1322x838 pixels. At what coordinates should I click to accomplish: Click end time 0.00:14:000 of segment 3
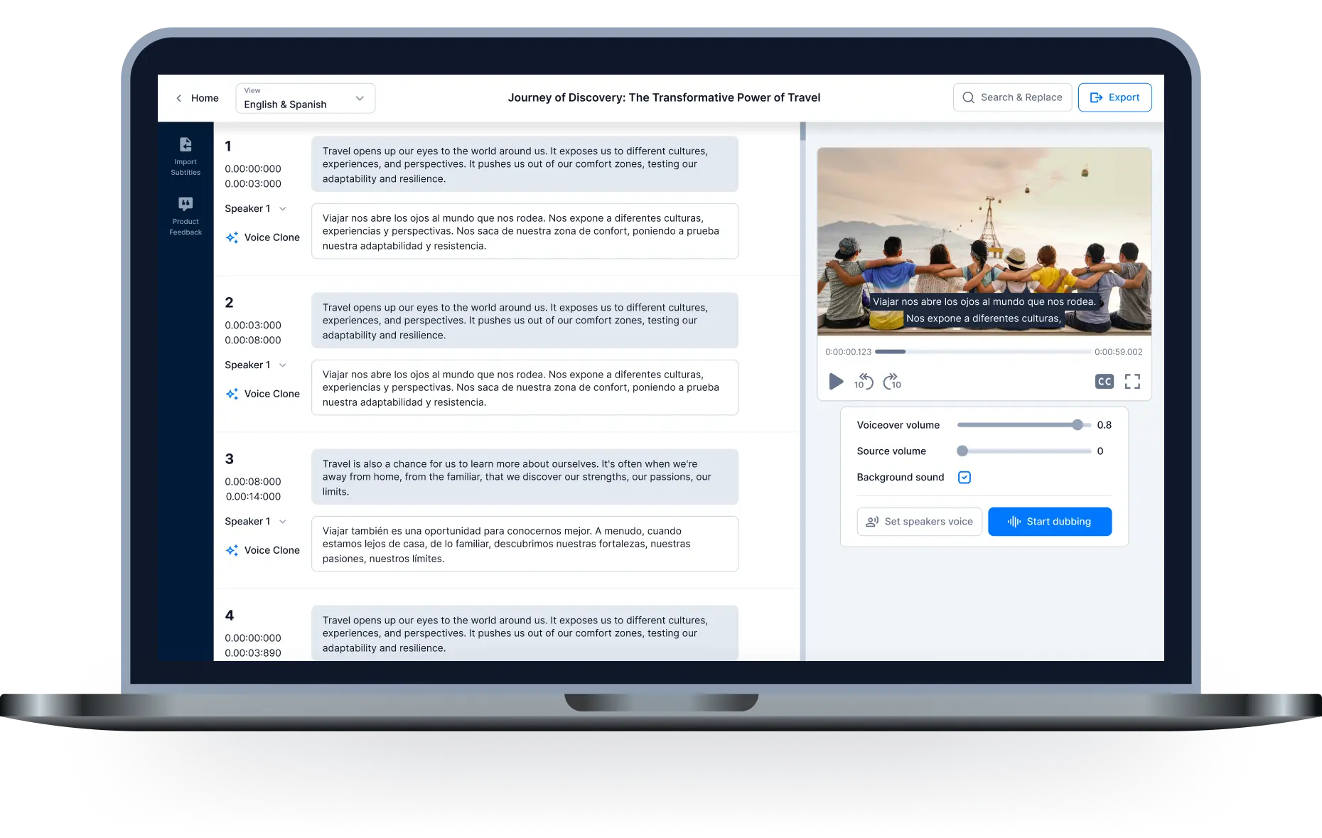pos(253,496)
